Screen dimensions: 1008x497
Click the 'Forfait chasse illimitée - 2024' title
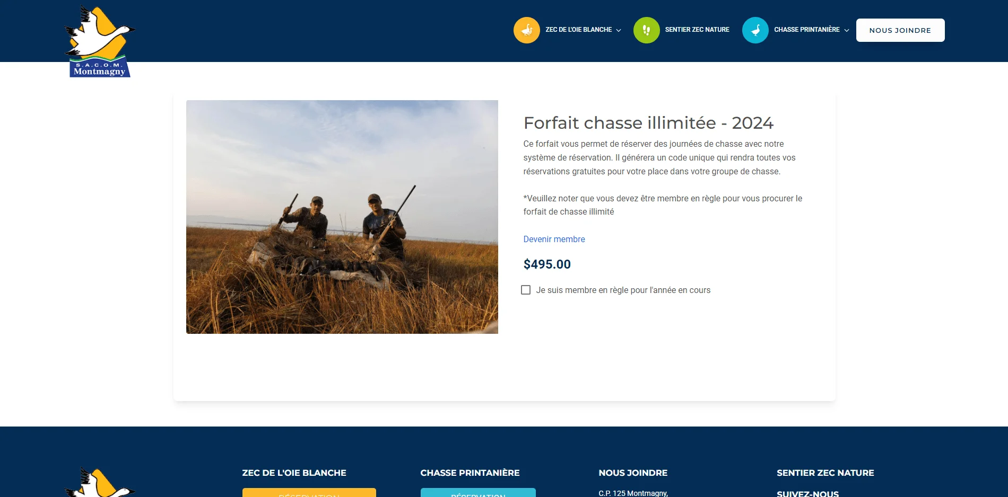pos(648,123)
